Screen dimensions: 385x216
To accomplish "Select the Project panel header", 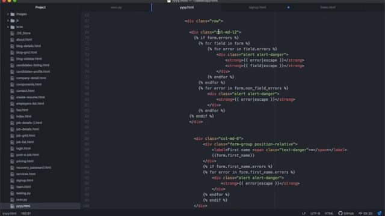I will pyautogui.click(x=40, y=7).
